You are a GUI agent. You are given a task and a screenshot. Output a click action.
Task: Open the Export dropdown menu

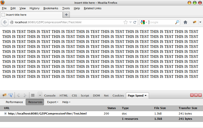click(53, 102)
